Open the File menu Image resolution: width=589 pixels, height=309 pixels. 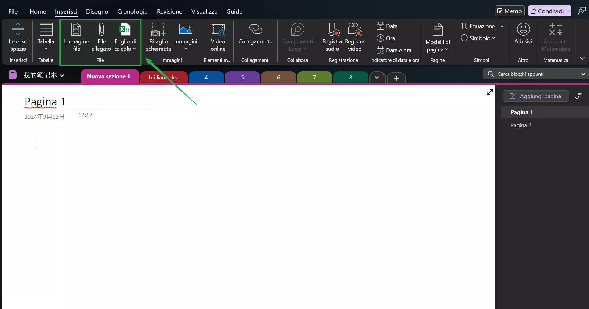tap(13, 11)
